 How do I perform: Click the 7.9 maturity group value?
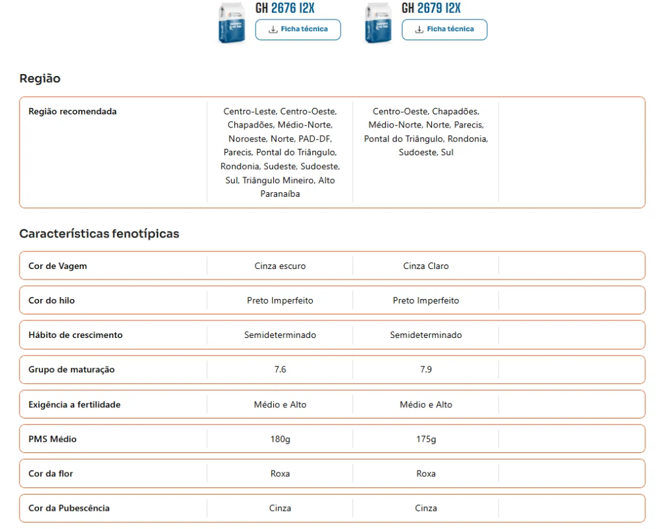(426, 369)
